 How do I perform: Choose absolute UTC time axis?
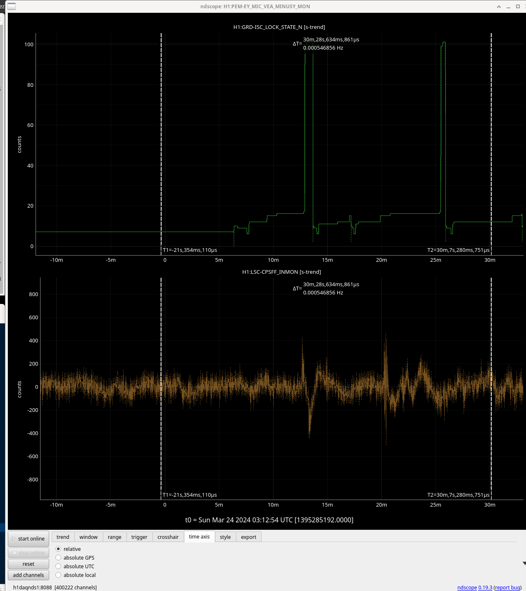(58, 566)
